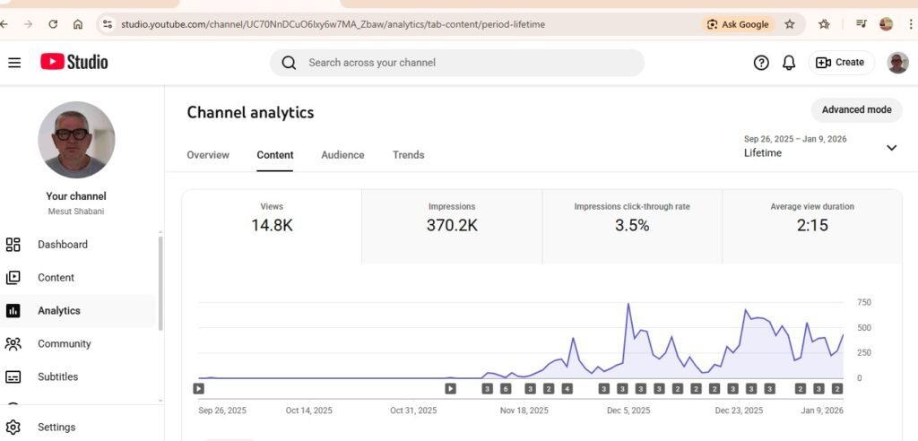Open the hamburger navigation menu
Image resolution: width=918 pixels, height=441 pixels.
coord(14,63)
